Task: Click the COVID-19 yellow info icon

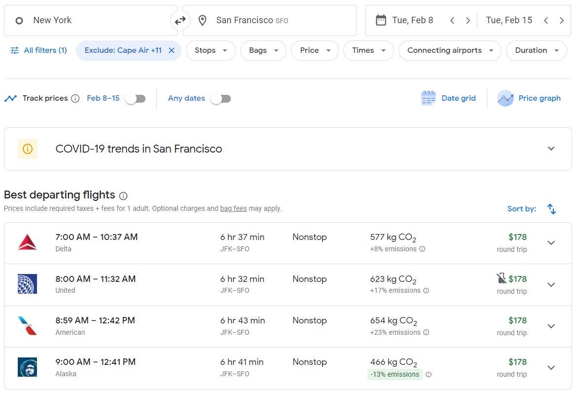Action: point(28,149)
